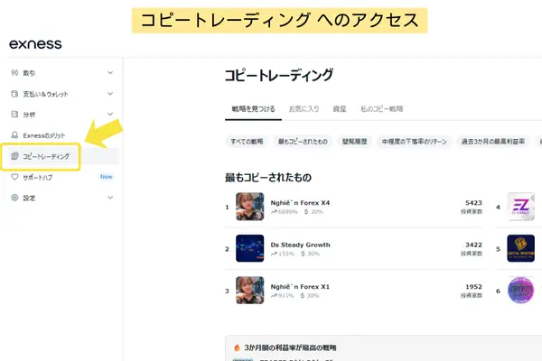Viewport: 542px width, 361px height.
Task: Open the Ds Steady Growth strategy thumbnail
Action: point(249,248)
